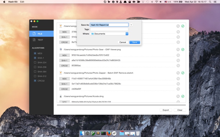Open Sublime Text from the Dock
This screenshot has width=220, height=137.
tap(98, 133)
